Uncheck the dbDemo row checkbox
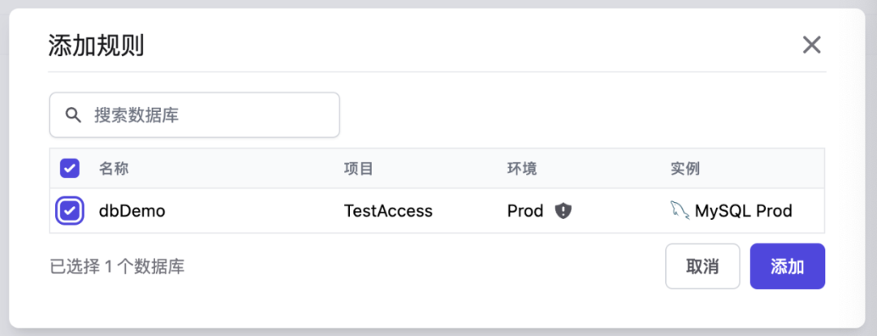Viewport: 877px width, 336px height. pos(70,211)
